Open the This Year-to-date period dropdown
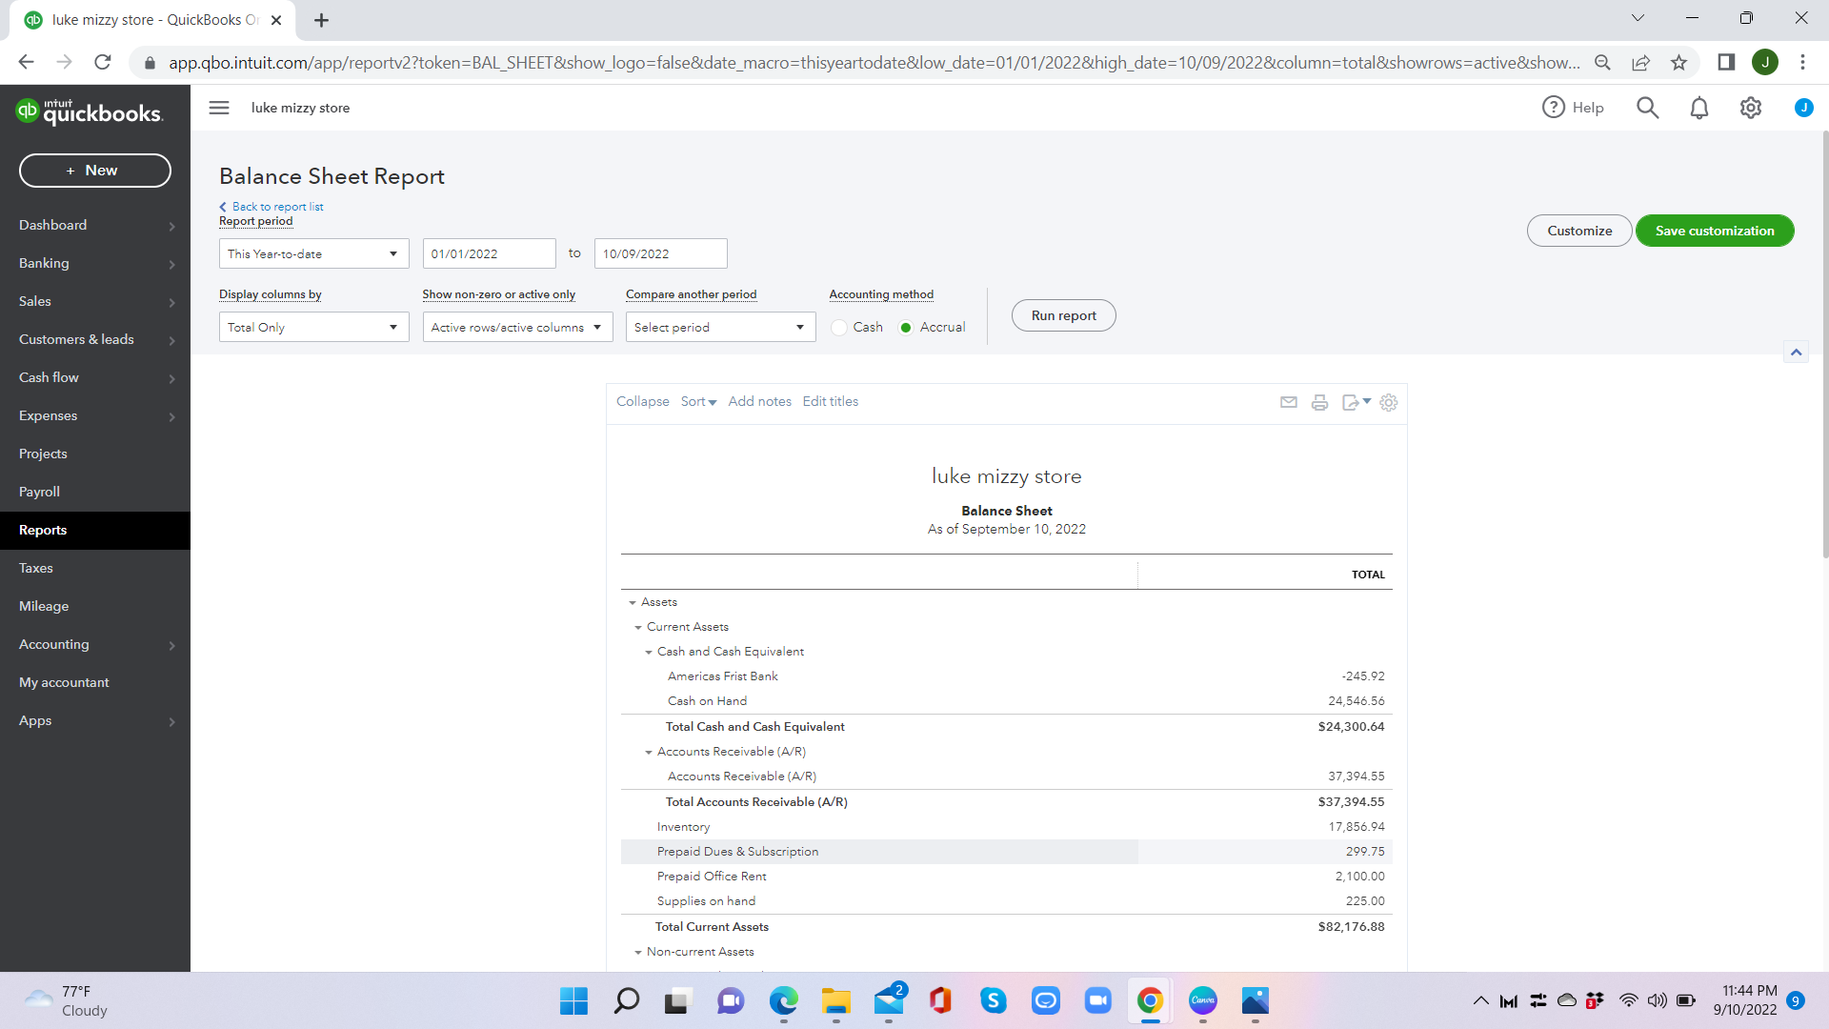 click(x=313, y=253)
